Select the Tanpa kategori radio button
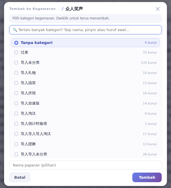This screenshot has height=188, width=171. 16,43
